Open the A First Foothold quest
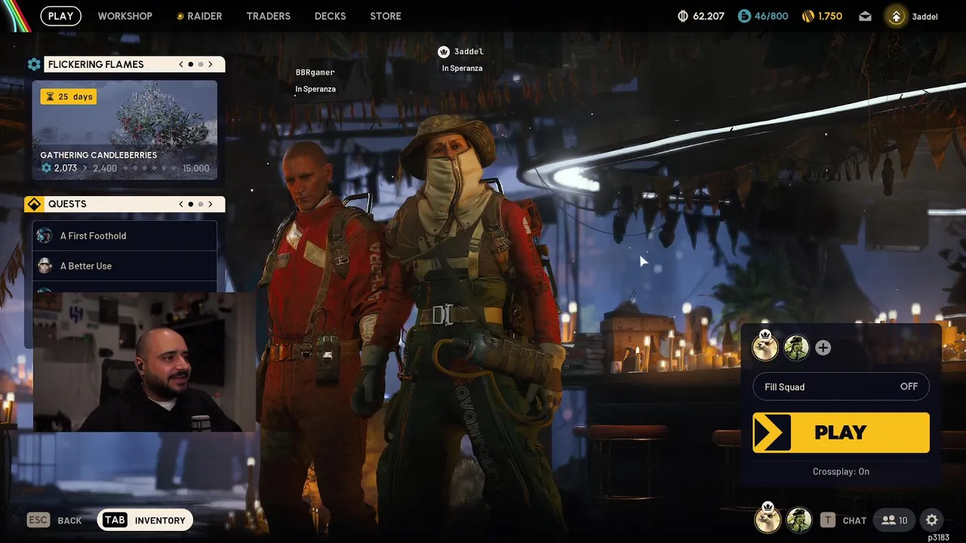This screenshot has width=966, height=543. coord(125,236)
